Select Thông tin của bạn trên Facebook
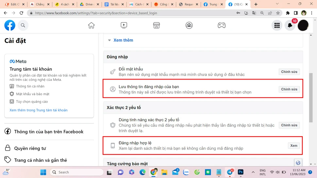This screenshot has width=317, height=178. click(49, 132)
